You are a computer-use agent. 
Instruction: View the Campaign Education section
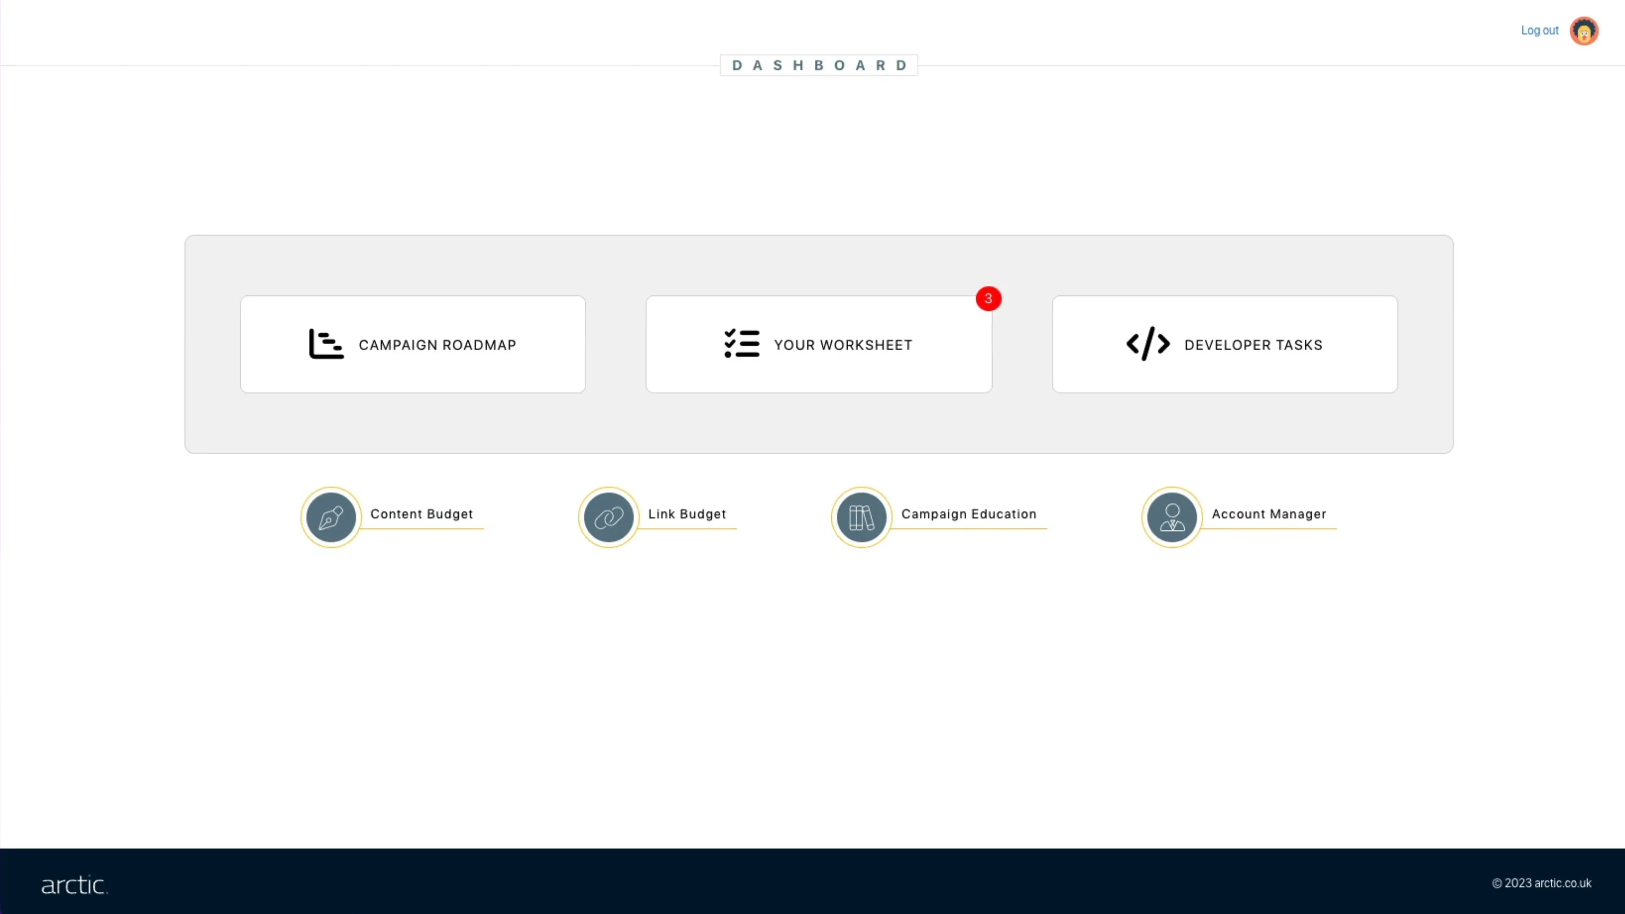969,514
